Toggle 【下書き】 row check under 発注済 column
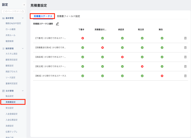This screenshot has width=191, height=138. (142, 38)
